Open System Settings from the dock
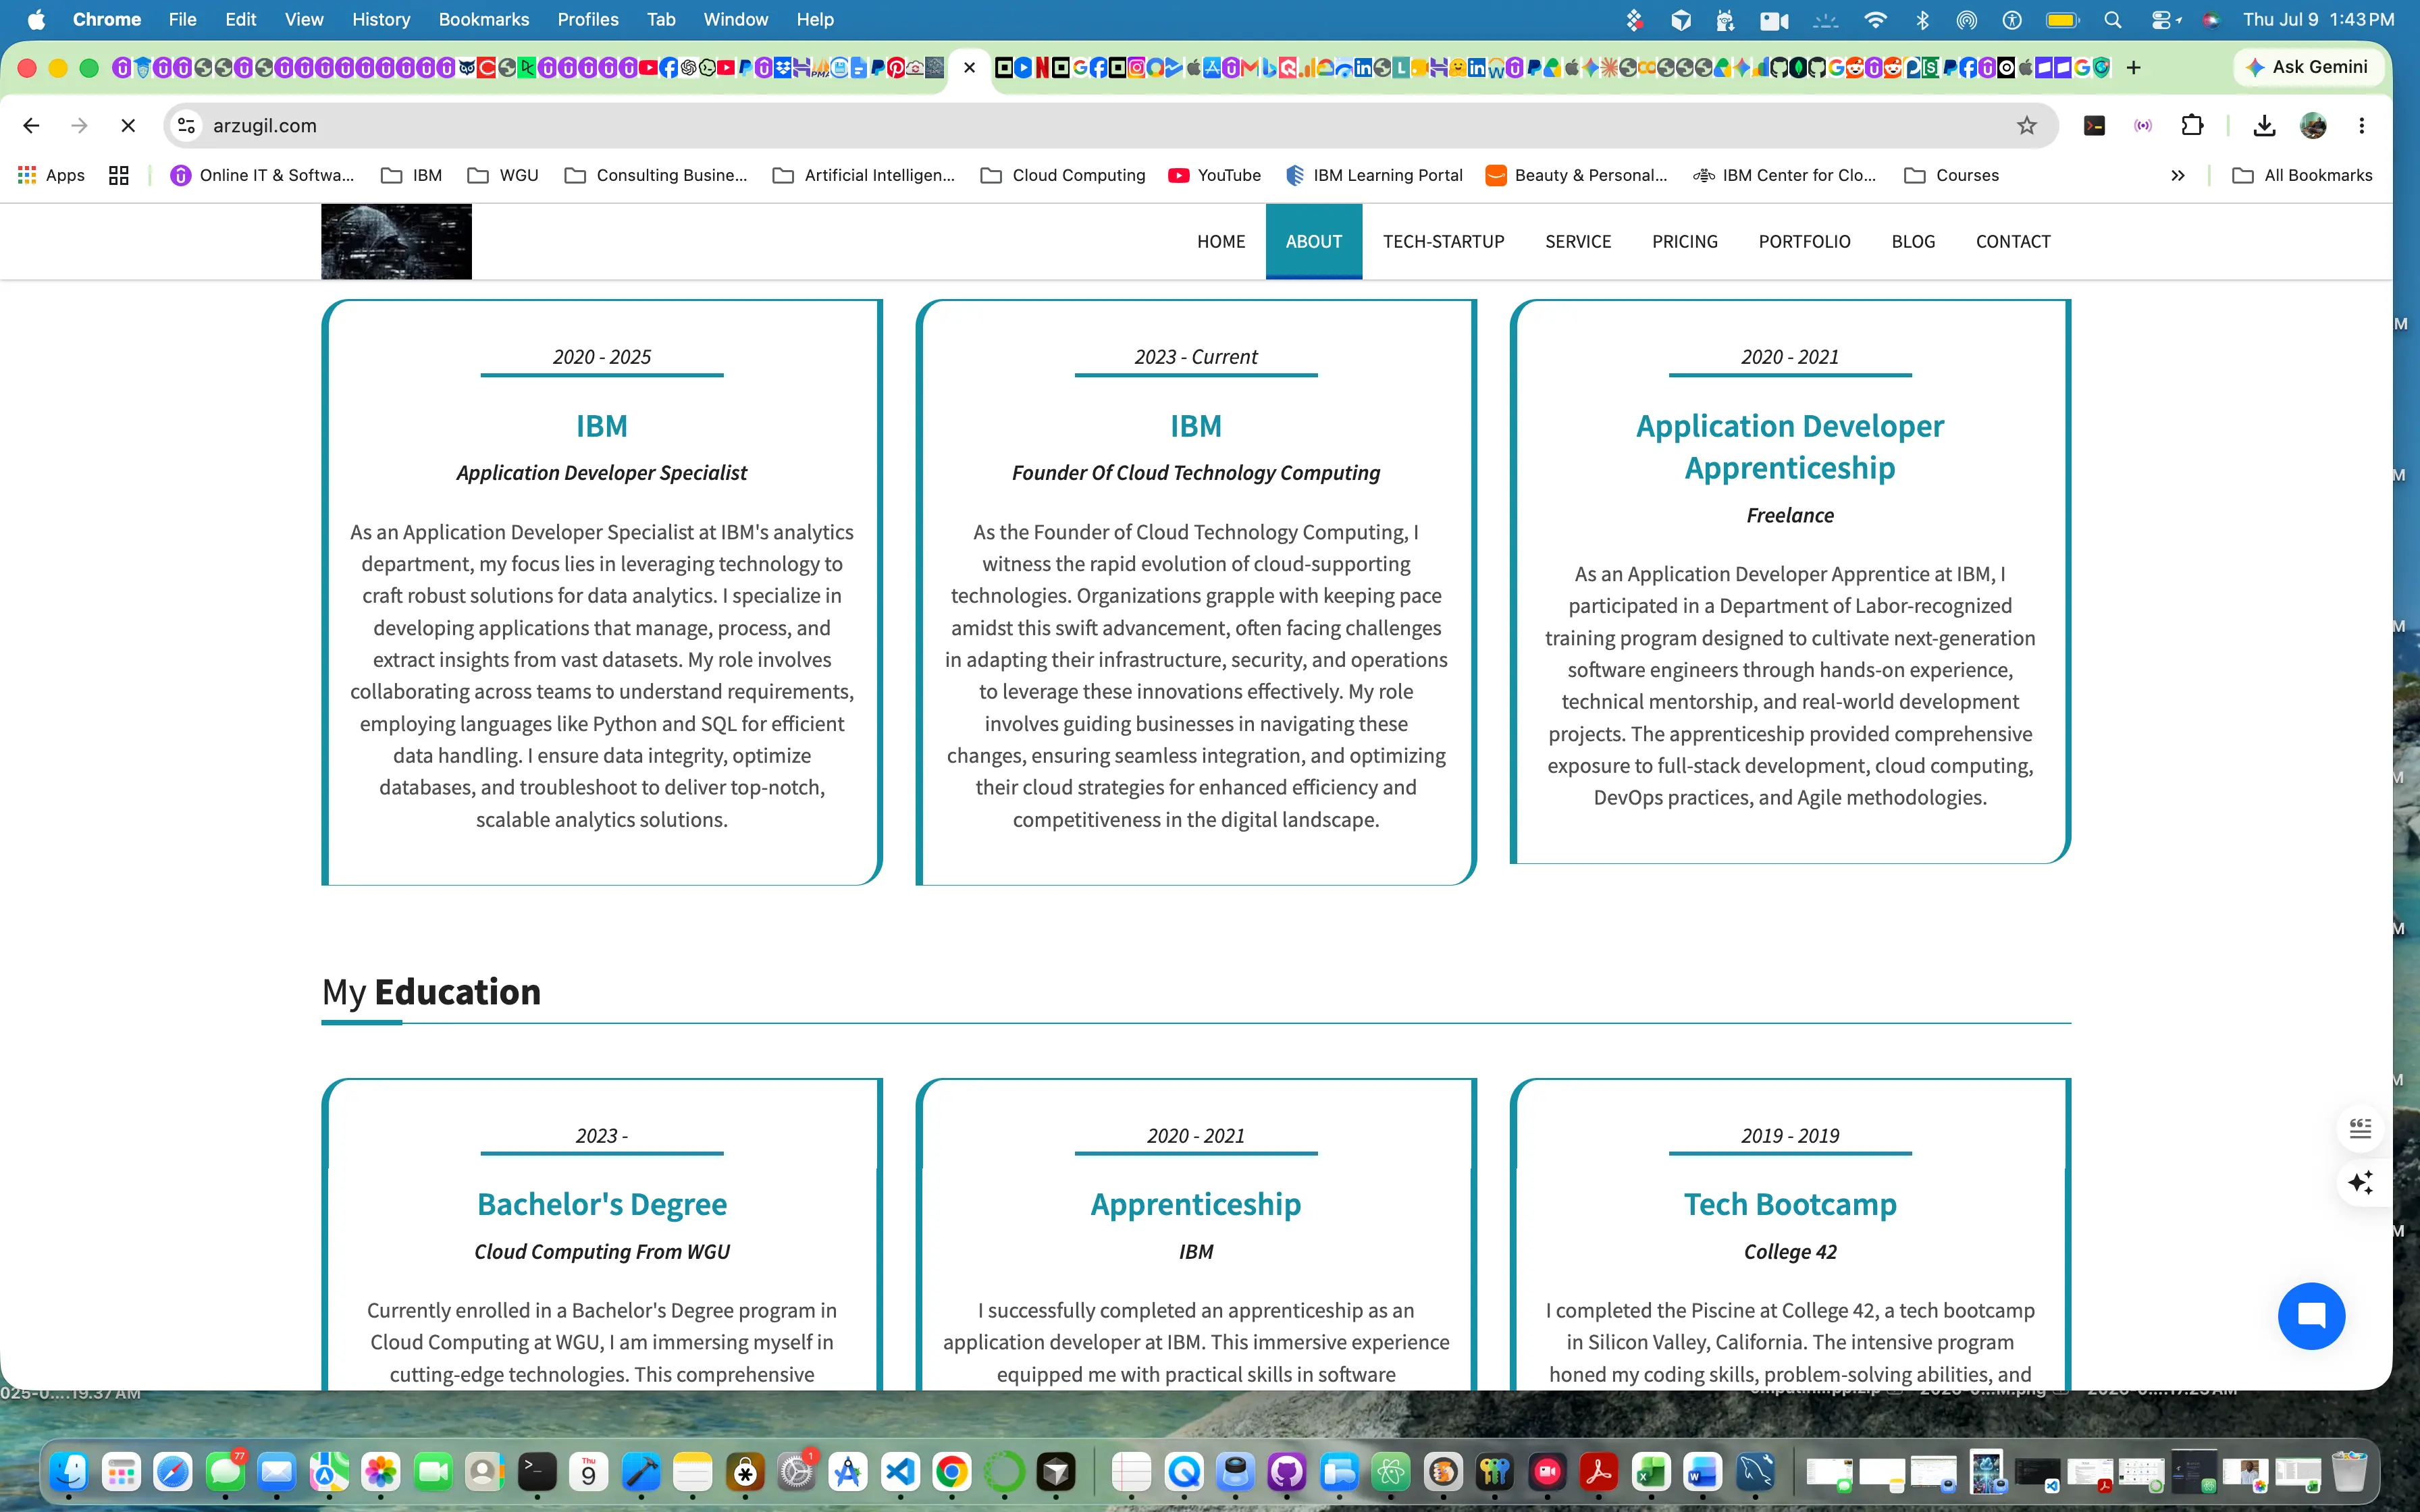Image resolution: width=2420 pixels, height=1512 pixels. tap(797, 1471)
